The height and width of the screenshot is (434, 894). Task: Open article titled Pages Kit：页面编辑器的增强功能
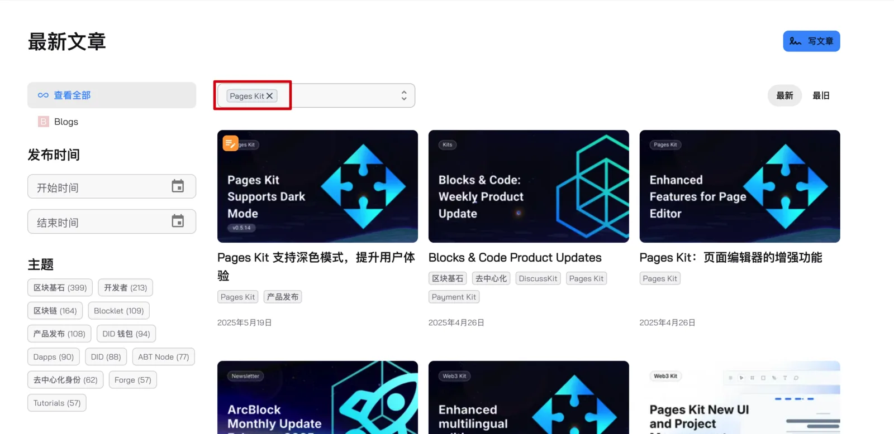coord(731,258)
